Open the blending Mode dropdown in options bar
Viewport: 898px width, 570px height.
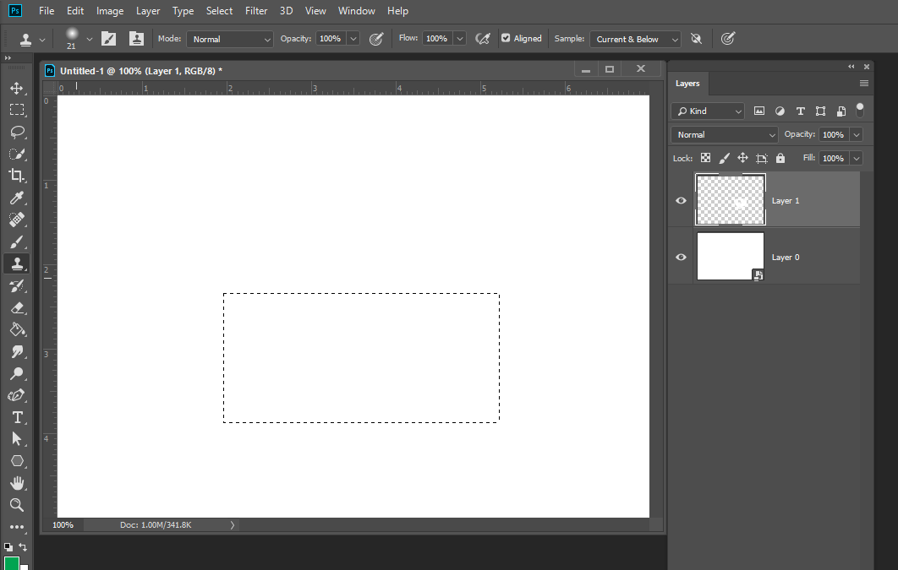click(x=230, y=39)
